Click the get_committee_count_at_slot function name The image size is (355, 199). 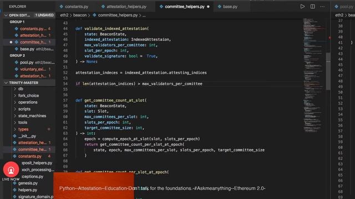point(115,100)
